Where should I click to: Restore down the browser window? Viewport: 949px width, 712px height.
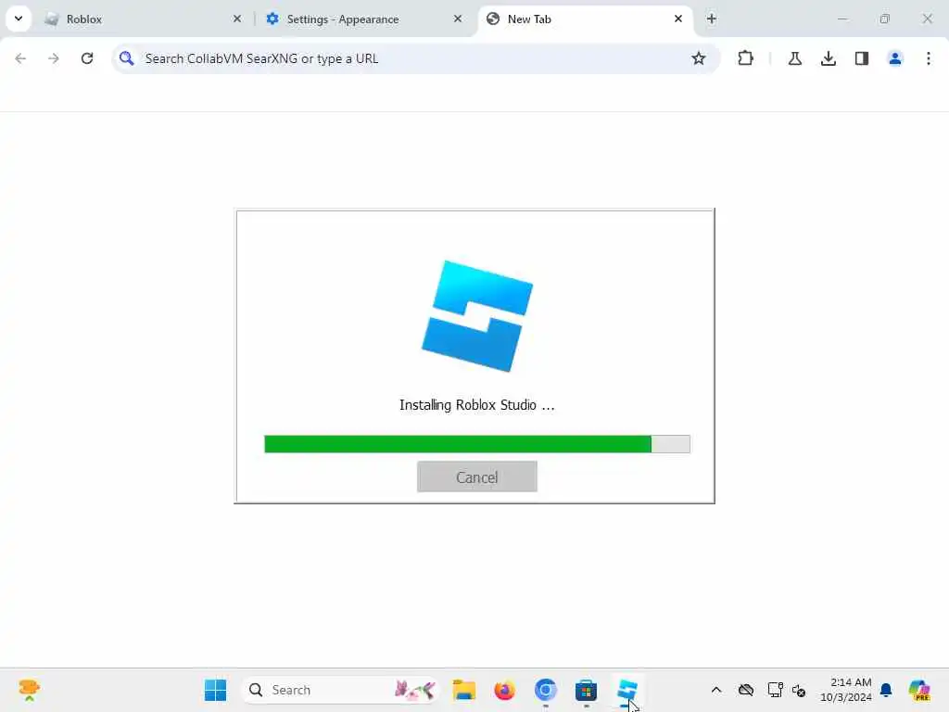885,19
